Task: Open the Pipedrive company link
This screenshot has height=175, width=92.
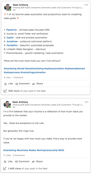Action: (11, 30)
